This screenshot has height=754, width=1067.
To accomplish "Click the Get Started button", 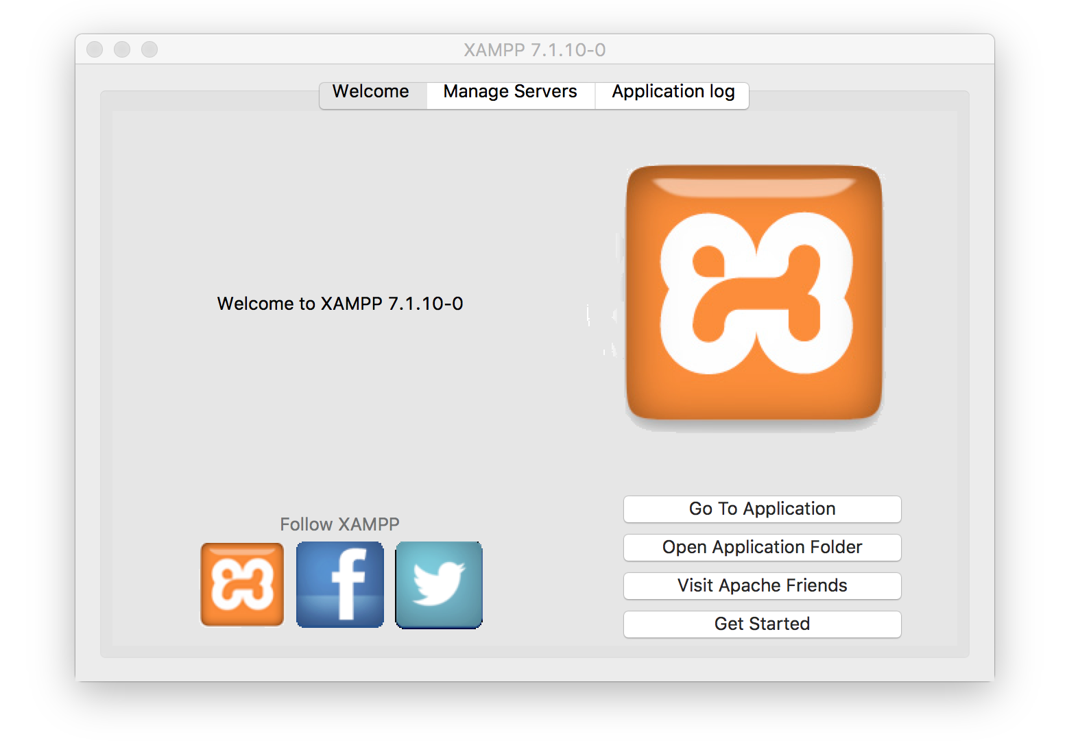I will (x=763, y=624).
